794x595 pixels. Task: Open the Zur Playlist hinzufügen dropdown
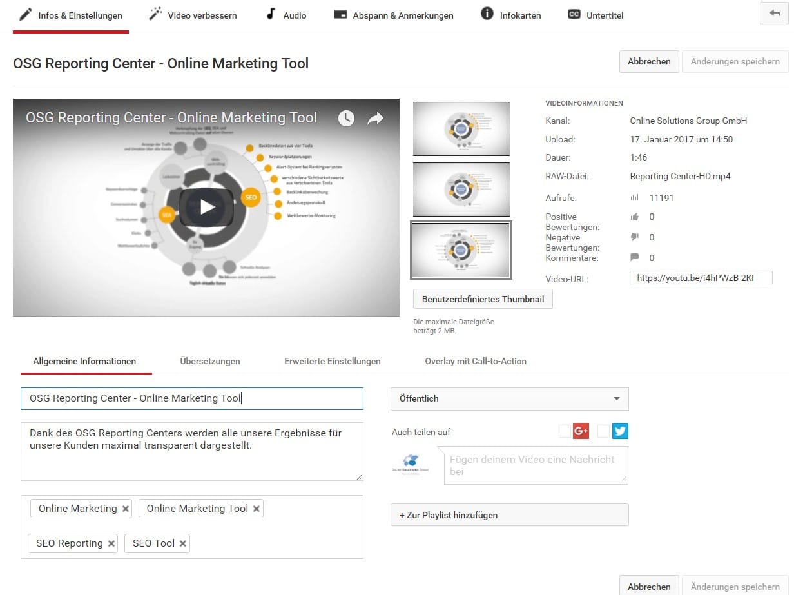pos(509,515)
